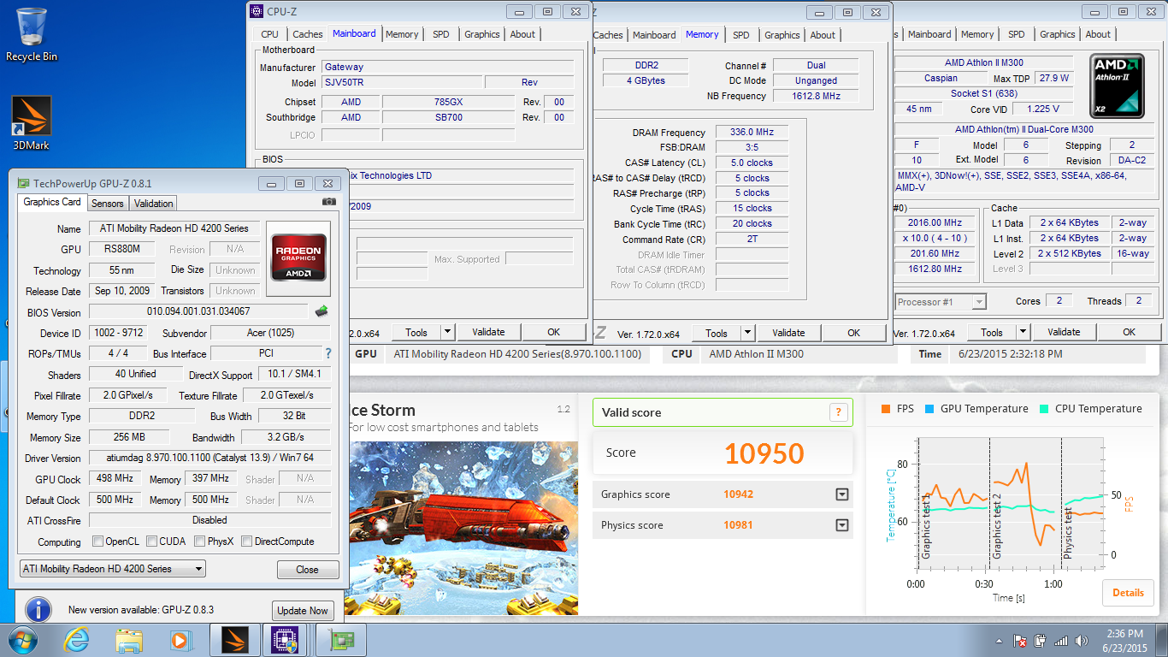
Task: Select the About tab in Mainboard CPU-Z window
Action: (522, 34)
